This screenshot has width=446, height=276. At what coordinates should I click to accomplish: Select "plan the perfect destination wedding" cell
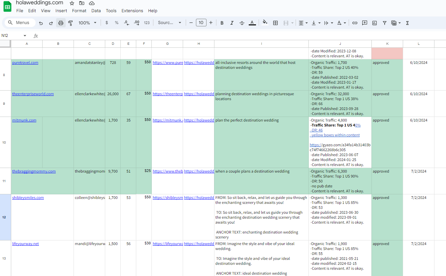point(261,142)
